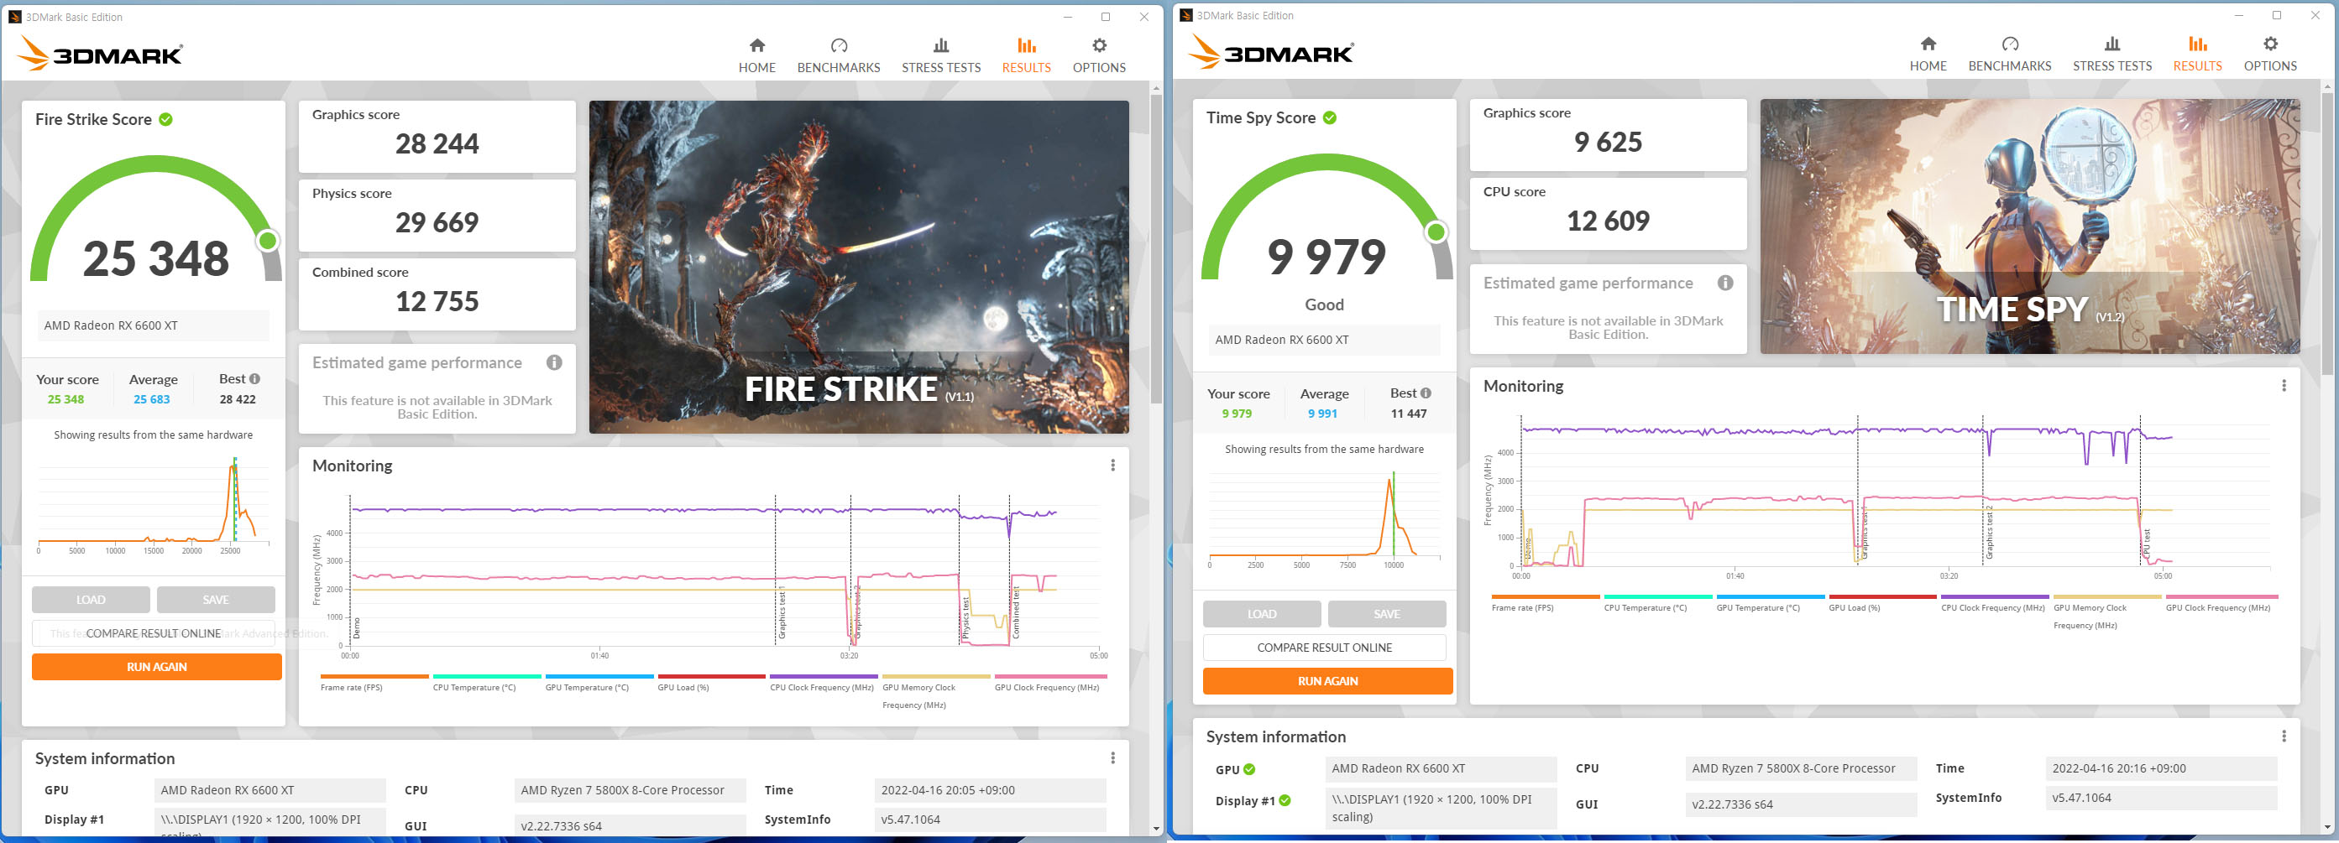This screenshot has height=843, width=2339.
Task: Click the Time Spy window vertical scrollbar
Action: [2327, 232]
